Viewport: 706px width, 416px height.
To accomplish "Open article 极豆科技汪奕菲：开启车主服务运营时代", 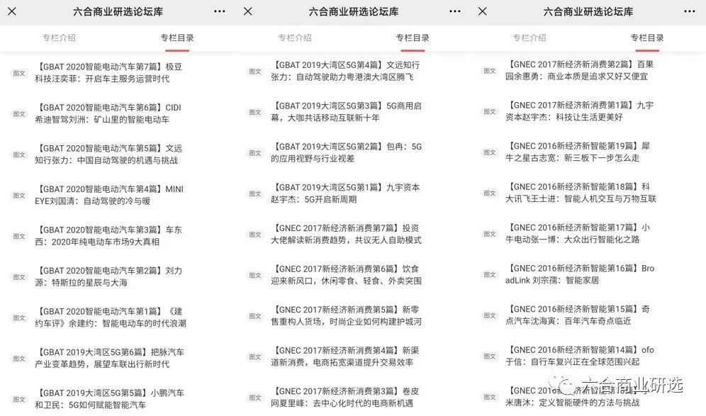I will pos(108,73).
